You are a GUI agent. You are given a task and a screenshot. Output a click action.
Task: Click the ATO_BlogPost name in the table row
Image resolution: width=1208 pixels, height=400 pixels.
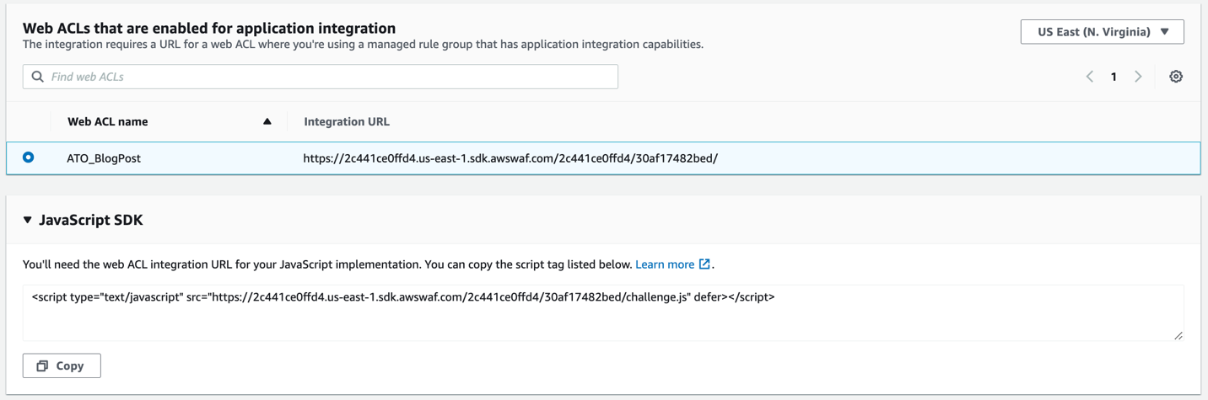pos(104,158)
